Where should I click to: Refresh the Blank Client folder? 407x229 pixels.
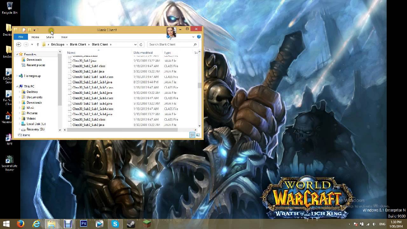click(x=141, y=45)
